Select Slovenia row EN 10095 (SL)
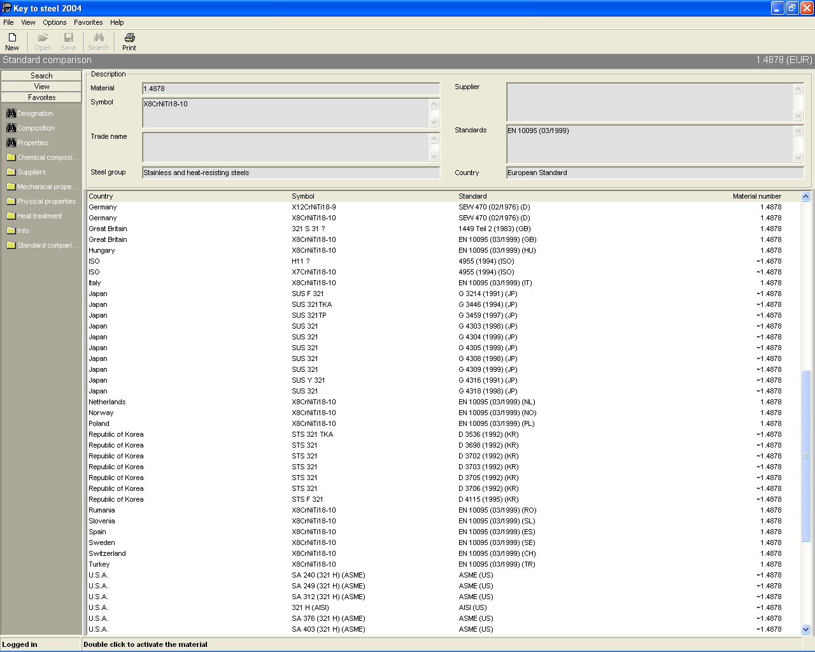Image resolution: width=815 pixels, height=652 pixels. click(x=443, y=521)
